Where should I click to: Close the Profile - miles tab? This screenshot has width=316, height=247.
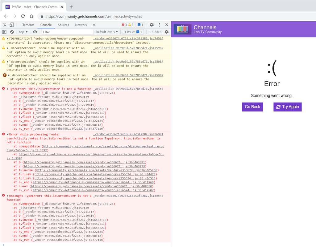[62, 7]
